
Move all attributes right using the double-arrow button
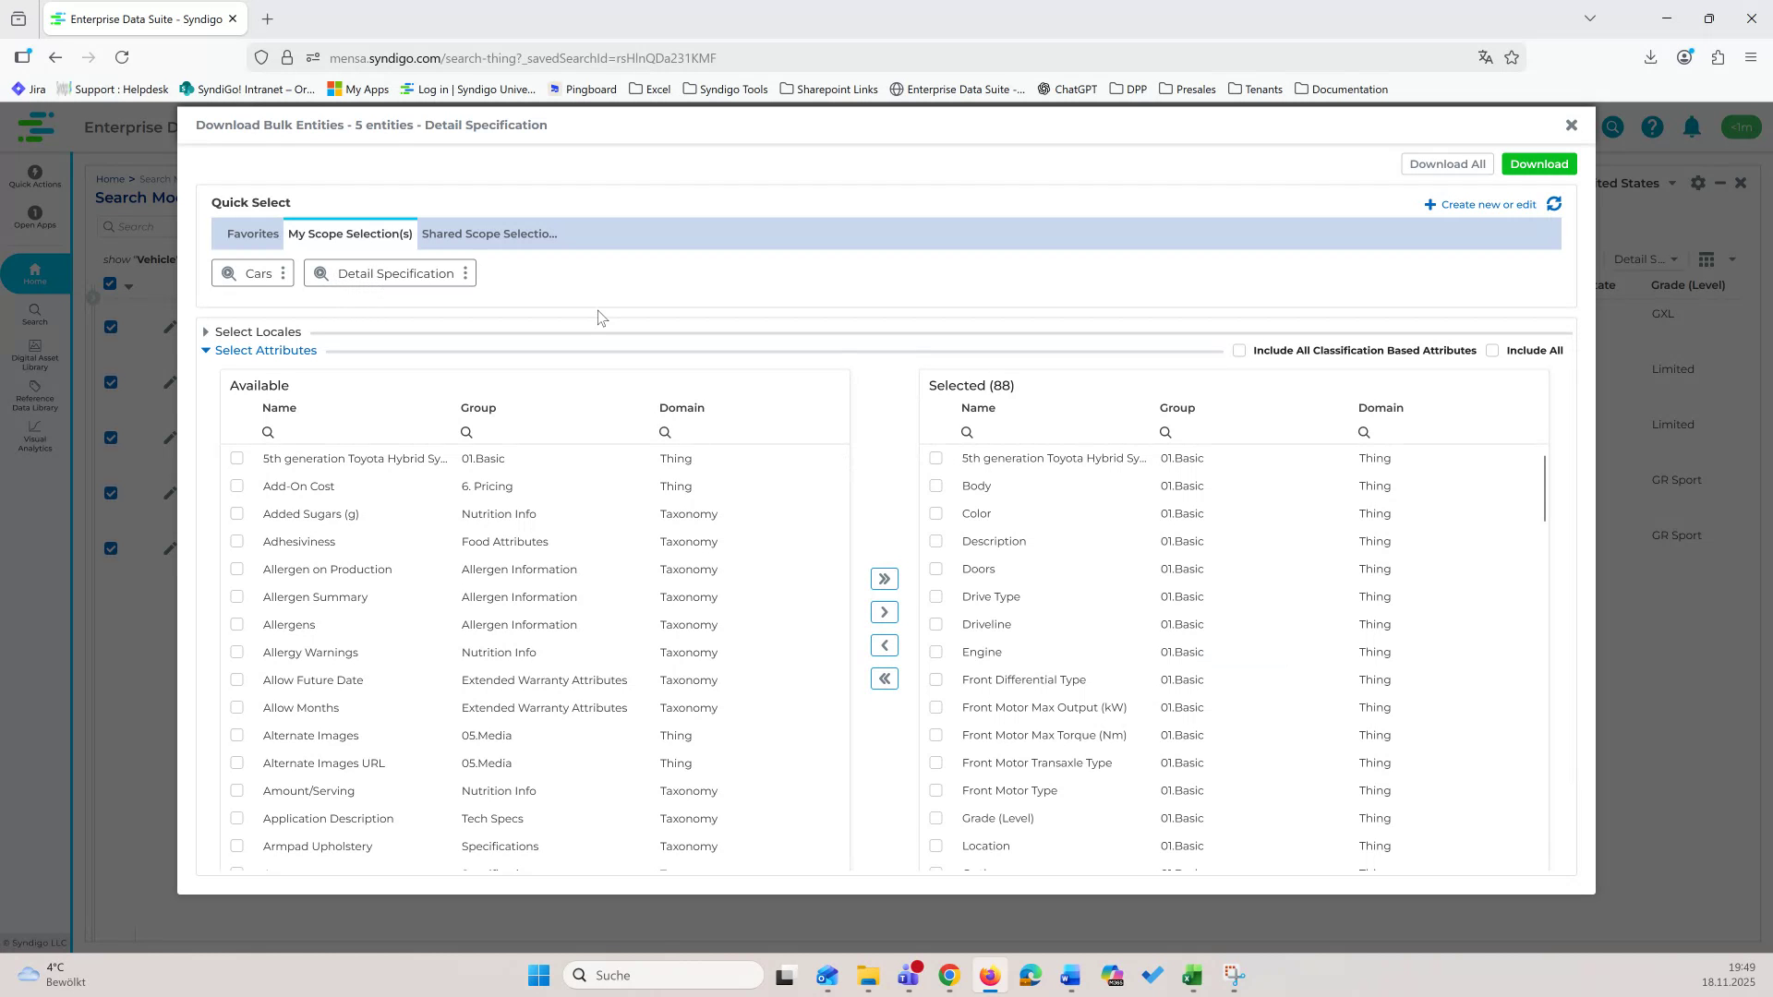pyautogui.click(x=885, y=578)
